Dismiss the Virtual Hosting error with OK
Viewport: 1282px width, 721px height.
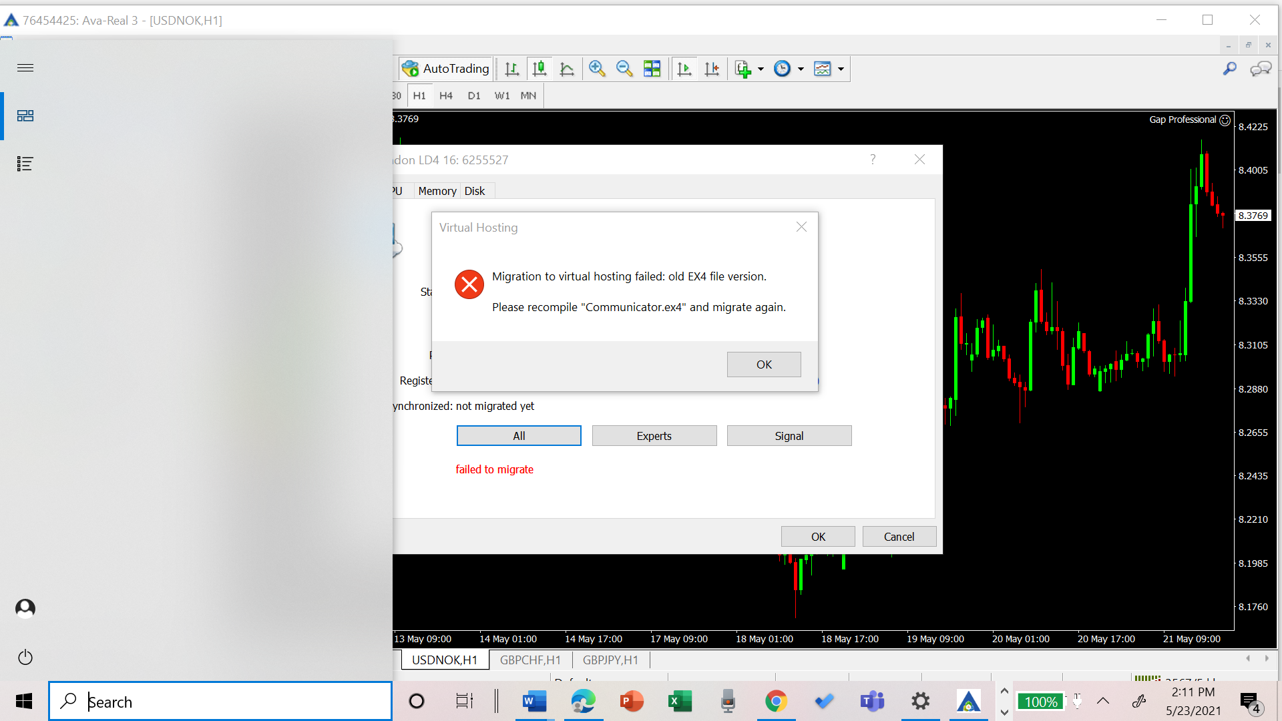tap(764, 365)
